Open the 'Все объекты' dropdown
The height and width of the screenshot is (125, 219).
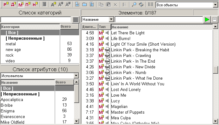215,5
